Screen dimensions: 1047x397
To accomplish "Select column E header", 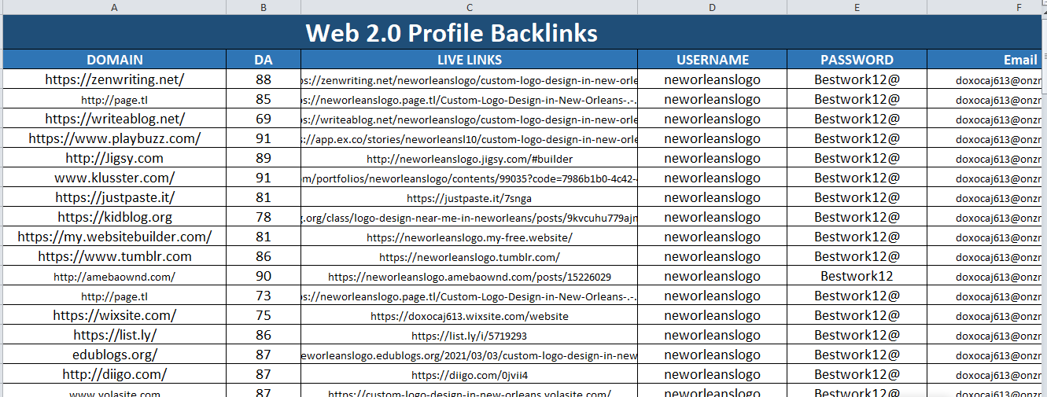I will (857, 7).
